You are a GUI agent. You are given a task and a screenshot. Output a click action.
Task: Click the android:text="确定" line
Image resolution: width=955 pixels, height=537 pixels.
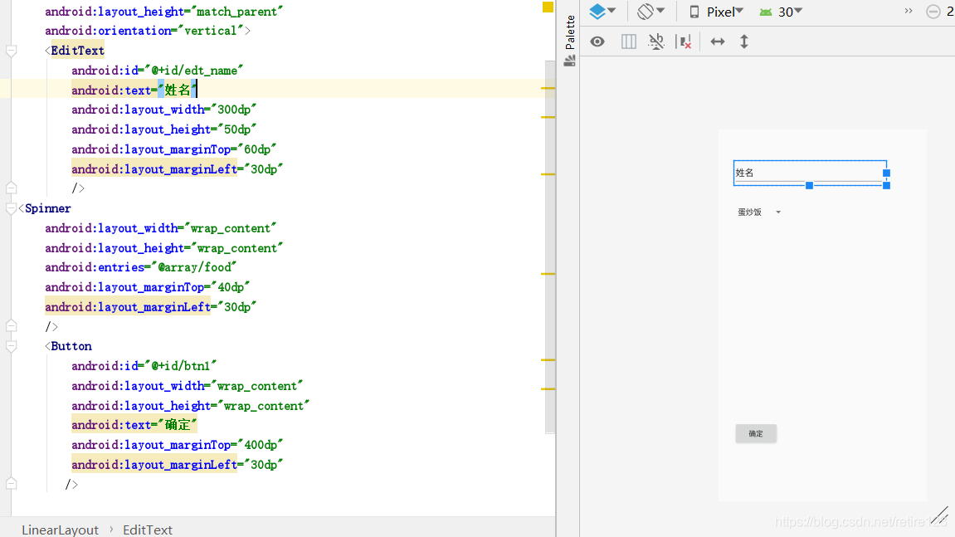pyautogui.click(x=134, y=425)
